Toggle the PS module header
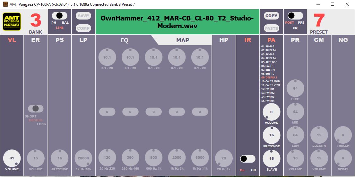The width and height of the screenshot is (355, 177). click(60, 40)
